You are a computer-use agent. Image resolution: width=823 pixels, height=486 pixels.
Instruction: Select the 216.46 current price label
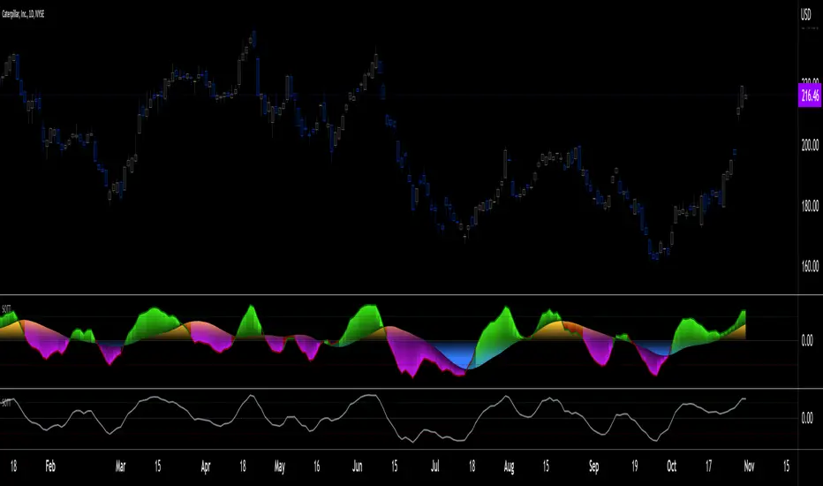click(x=810, y=95)
